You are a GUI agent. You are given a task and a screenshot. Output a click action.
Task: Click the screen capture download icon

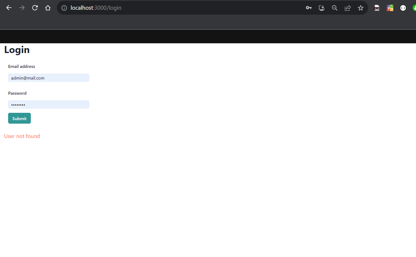tap(322, 8)
